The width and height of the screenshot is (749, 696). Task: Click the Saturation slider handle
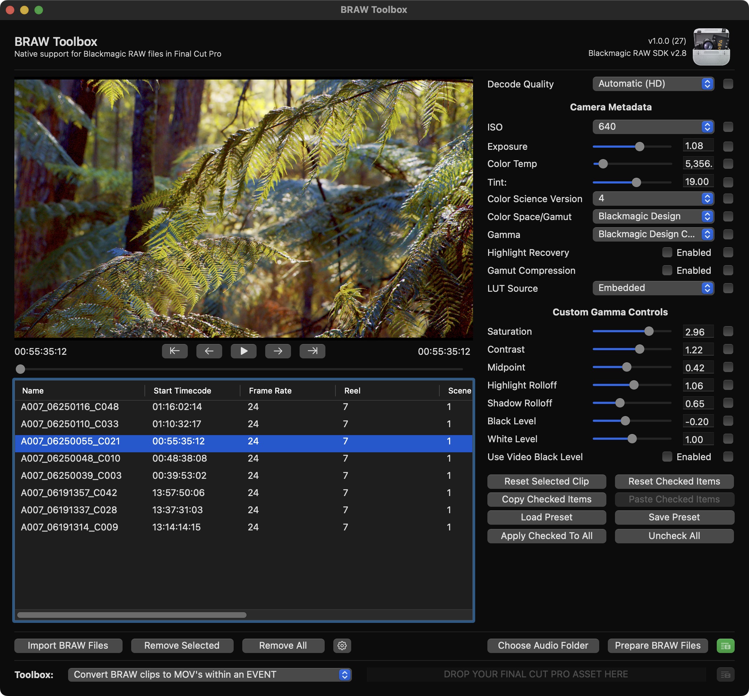coord(648,332)
